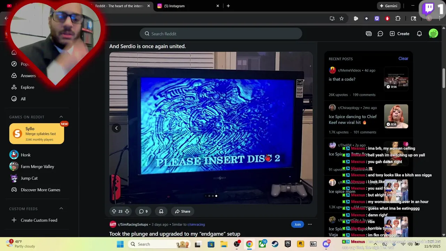Open the r/SimRacingSetups community link
The width and height of the screenshot is (446, 251).
pos(133,225)
